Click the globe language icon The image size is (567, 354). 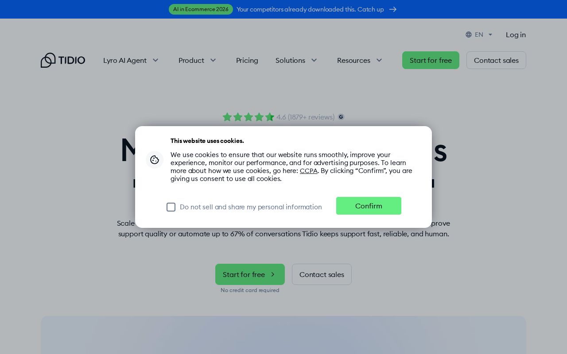[x=469, y=35]
